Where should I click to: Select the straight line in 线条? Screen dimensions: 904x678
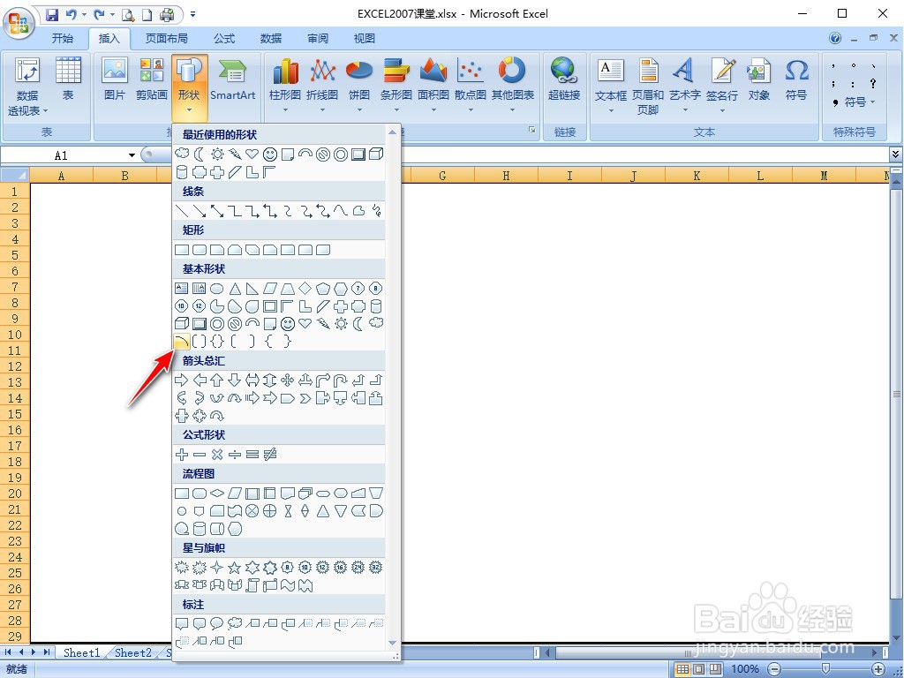point(182,211)
